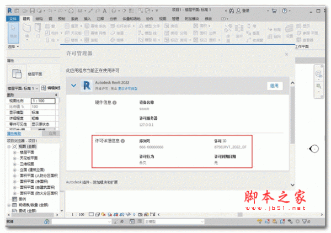Screen dimensions: 331x233
Task: Select the 门 (Door) tool in the ribbon
Action: click(x=38, y=31)
